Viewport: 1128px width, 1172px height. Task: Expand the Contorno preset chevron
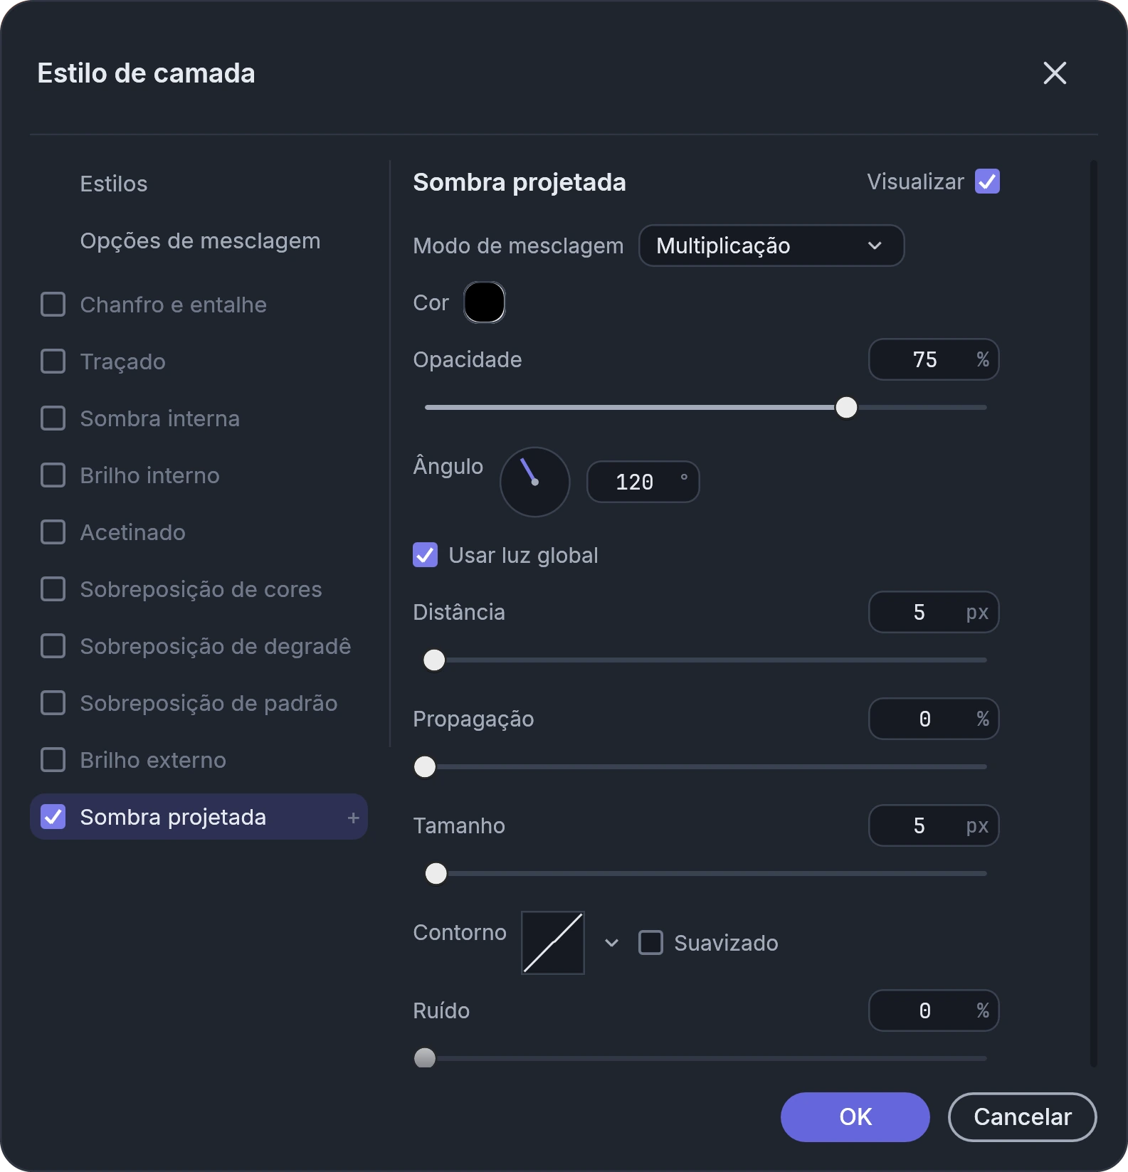coord(611,943)
